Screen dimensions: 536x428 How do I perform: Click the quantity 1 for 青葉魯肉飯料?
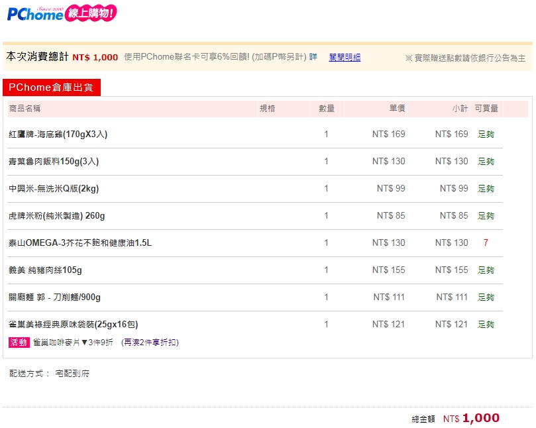[327, 162]
